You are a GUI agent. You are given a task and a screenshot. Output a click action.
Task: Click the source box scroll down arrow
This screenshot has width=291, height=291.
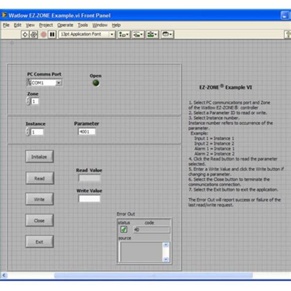point(166,260)
